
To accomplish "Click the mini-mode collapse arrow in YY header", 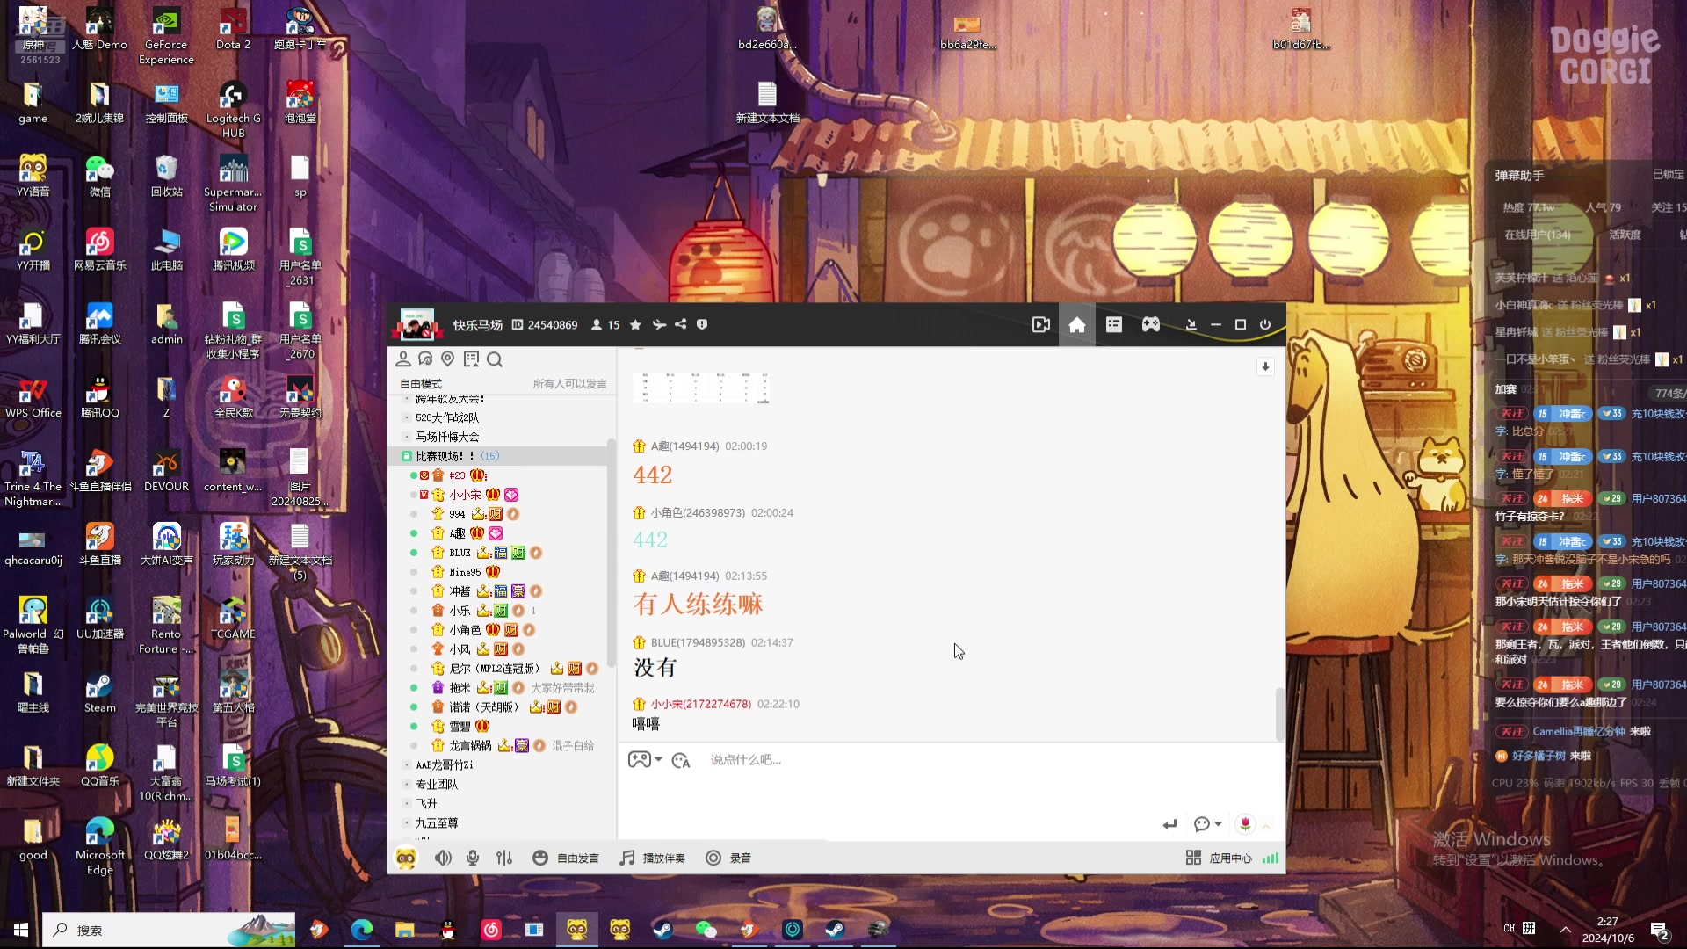I will (x=1191, y=325).
